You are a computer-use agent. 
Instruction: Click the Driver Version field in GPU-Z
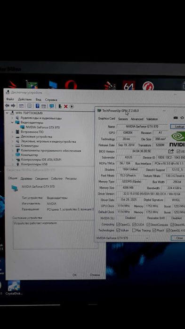point(151,194)
